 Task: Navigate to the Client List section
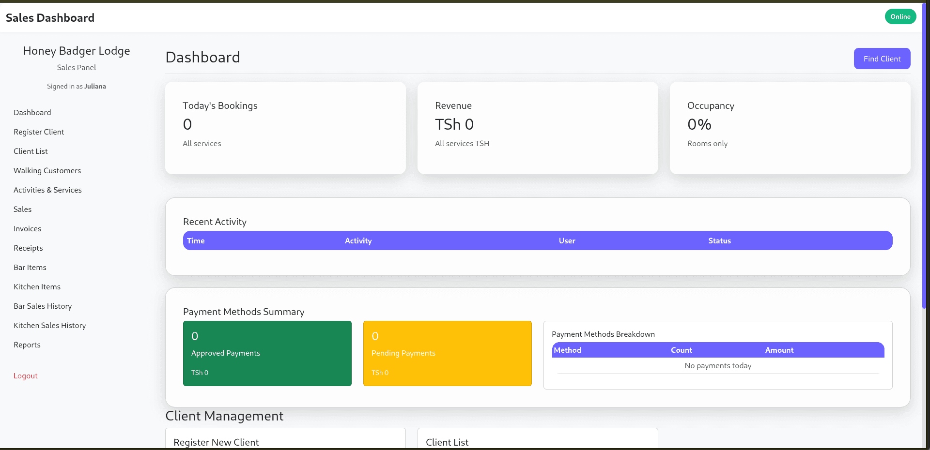31,151
